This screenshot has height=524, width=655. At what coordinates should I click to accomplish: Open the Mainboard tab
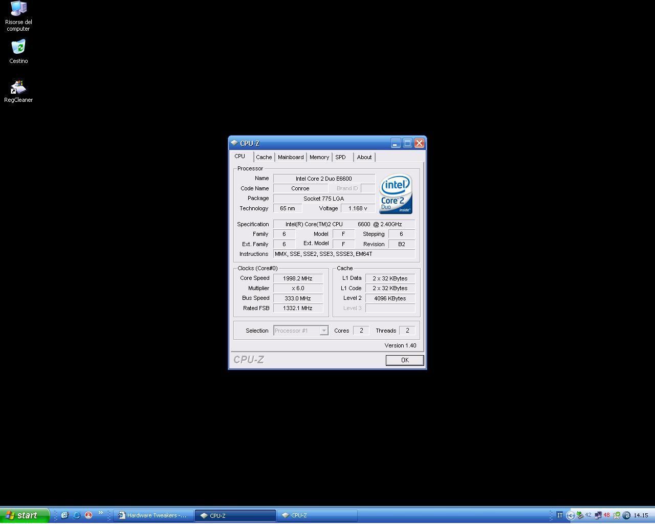coord(291,157)
